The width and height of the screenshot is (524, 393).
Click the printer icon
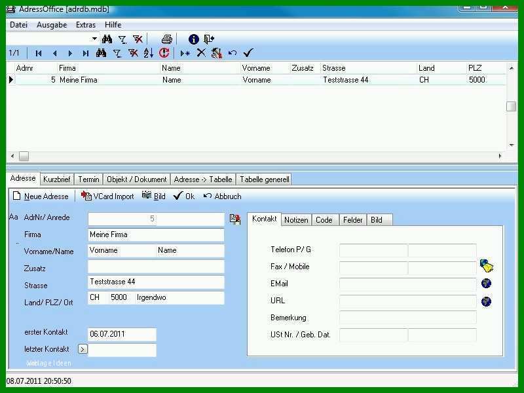point(167,39)
